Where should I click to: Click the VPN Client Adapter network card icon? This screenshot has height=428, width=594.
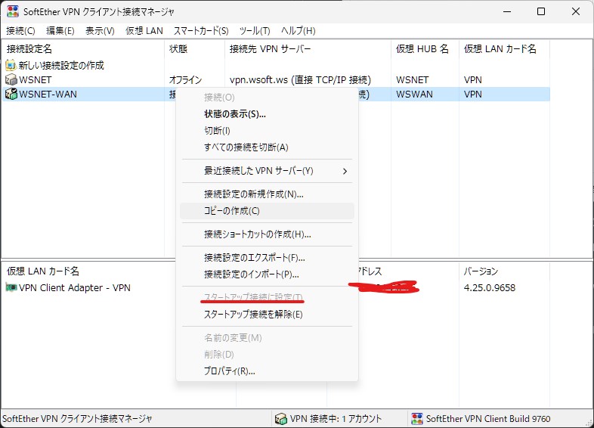11,287
